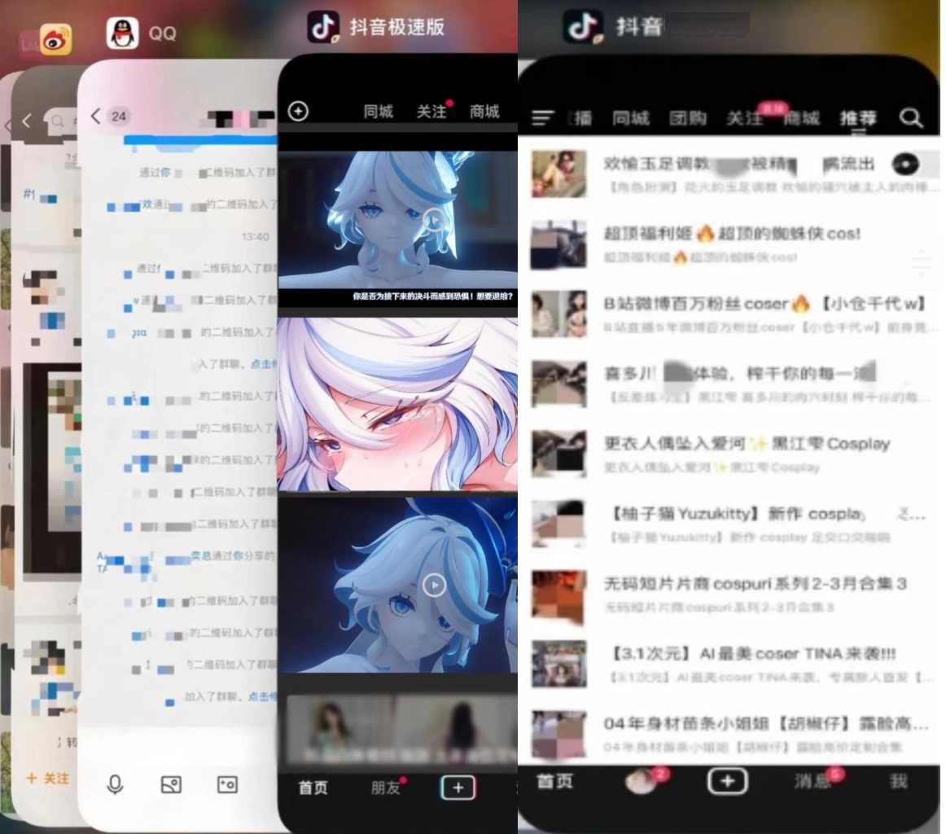Open the 超顶的蜘蛛侠 cos! list entry
The width and height of the screenshot is (946, 834).
tap(733, 244)
